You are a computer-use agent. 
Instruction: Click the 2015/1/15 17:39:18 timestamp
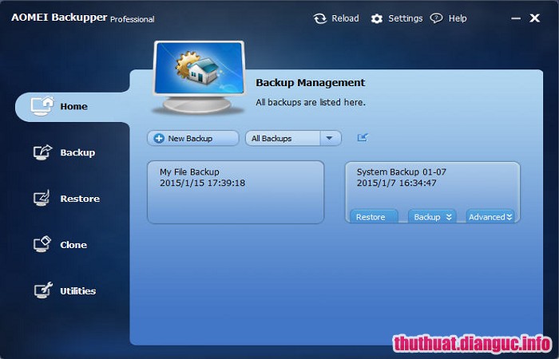pos(202,183)
